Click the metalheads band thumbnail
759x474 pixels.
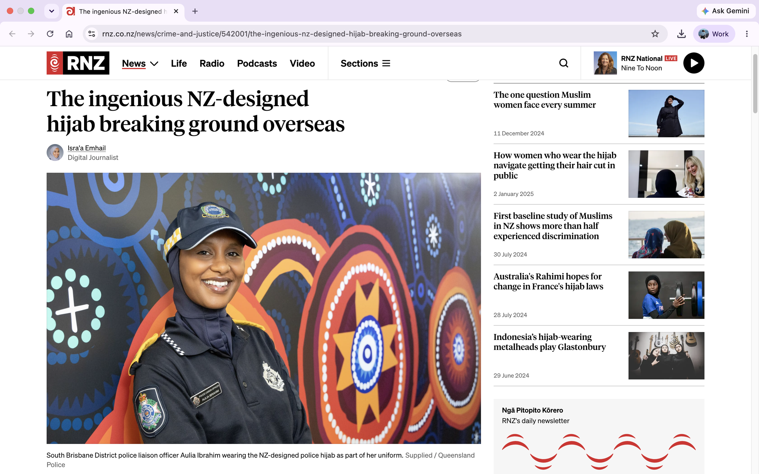(x=666, y=355)
